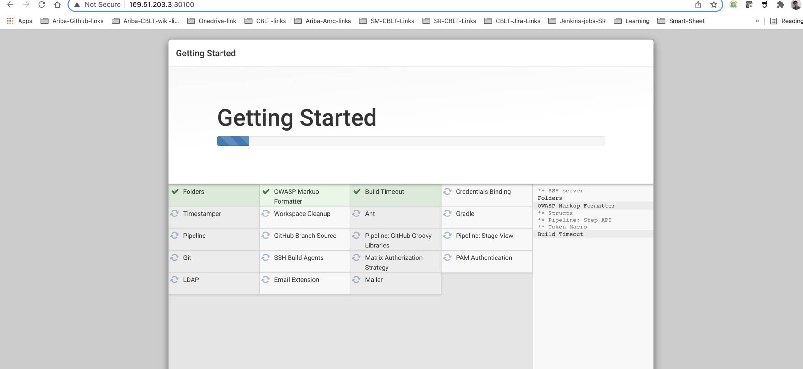This screenshot has width=803, height=369.
Task: Click the browser back arrow
Action: coord(10,4)
